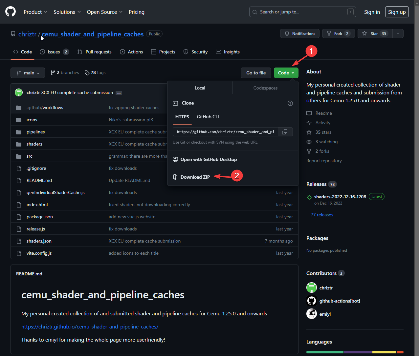Image resolution: width=419 pixels, height=356 pixels.
Task: Switch to Codespaces tab in Code popup
Action: 265,88
